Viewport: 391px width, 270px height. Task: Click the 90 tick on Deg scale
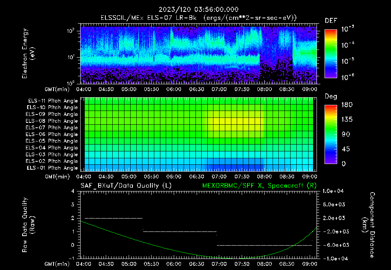tap(346, 135)
